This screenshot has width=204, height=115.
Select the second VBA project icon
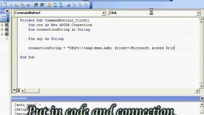point(7,29)
